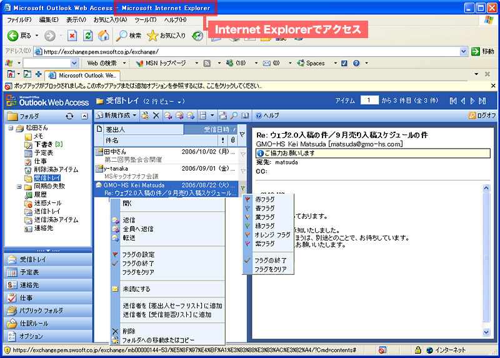Click the 移動 go button
Screen dimensions: 500x358
[482, 51]
